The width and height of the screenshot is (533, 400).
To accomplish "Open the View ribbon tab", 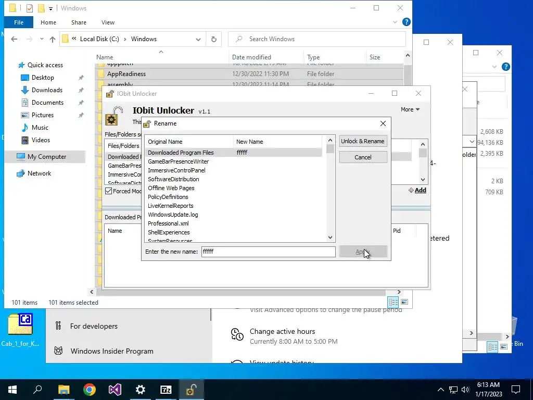I will (108, 22).
